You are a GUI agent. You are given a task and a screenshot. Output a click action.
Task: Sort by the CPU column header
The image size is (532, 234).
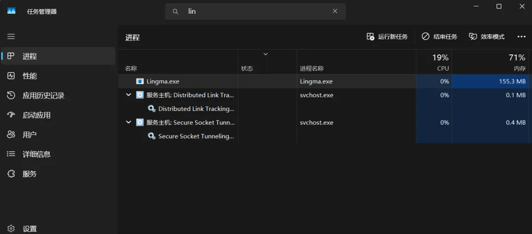[434, 62]
